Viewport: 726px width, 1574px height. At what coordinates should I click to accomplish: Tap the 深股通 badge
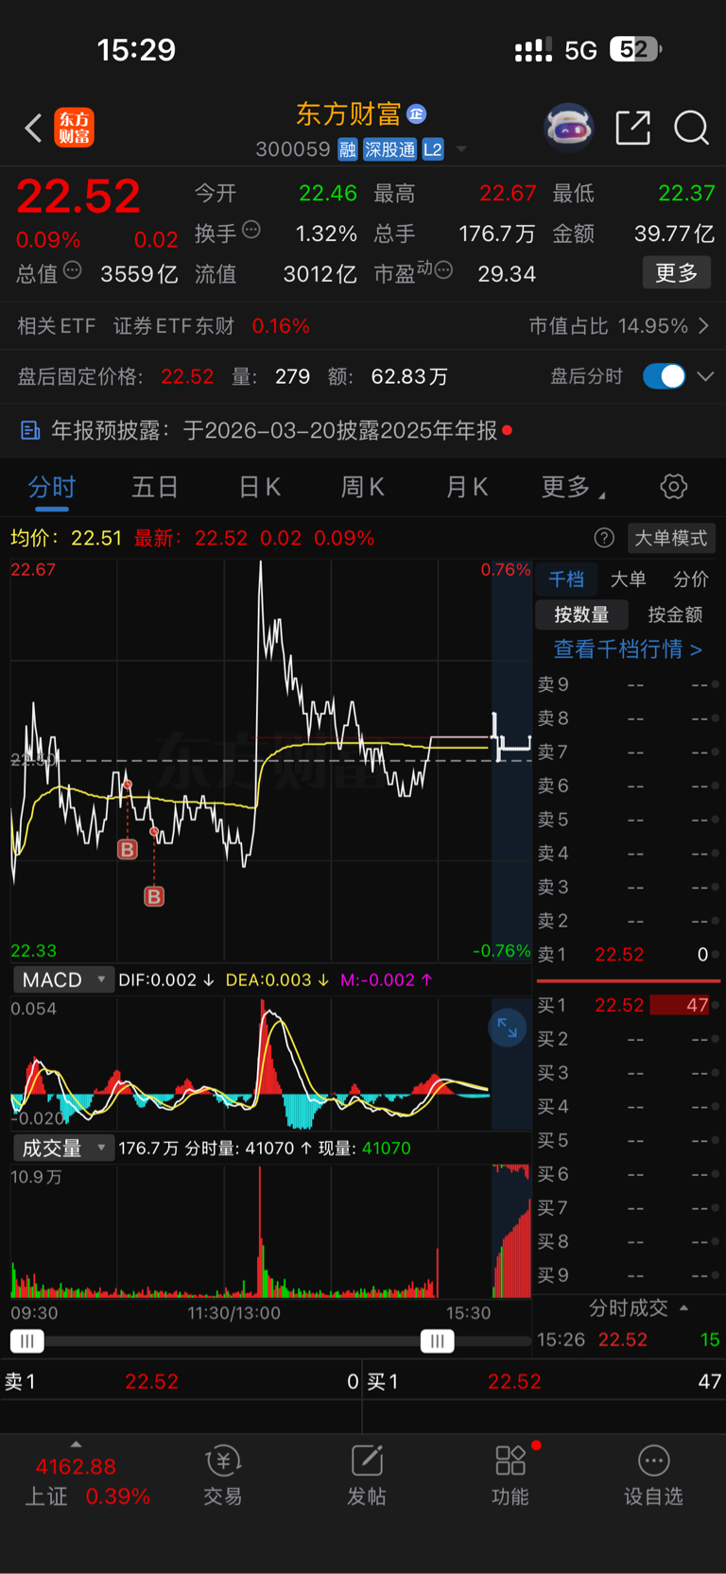click(389, 149)
